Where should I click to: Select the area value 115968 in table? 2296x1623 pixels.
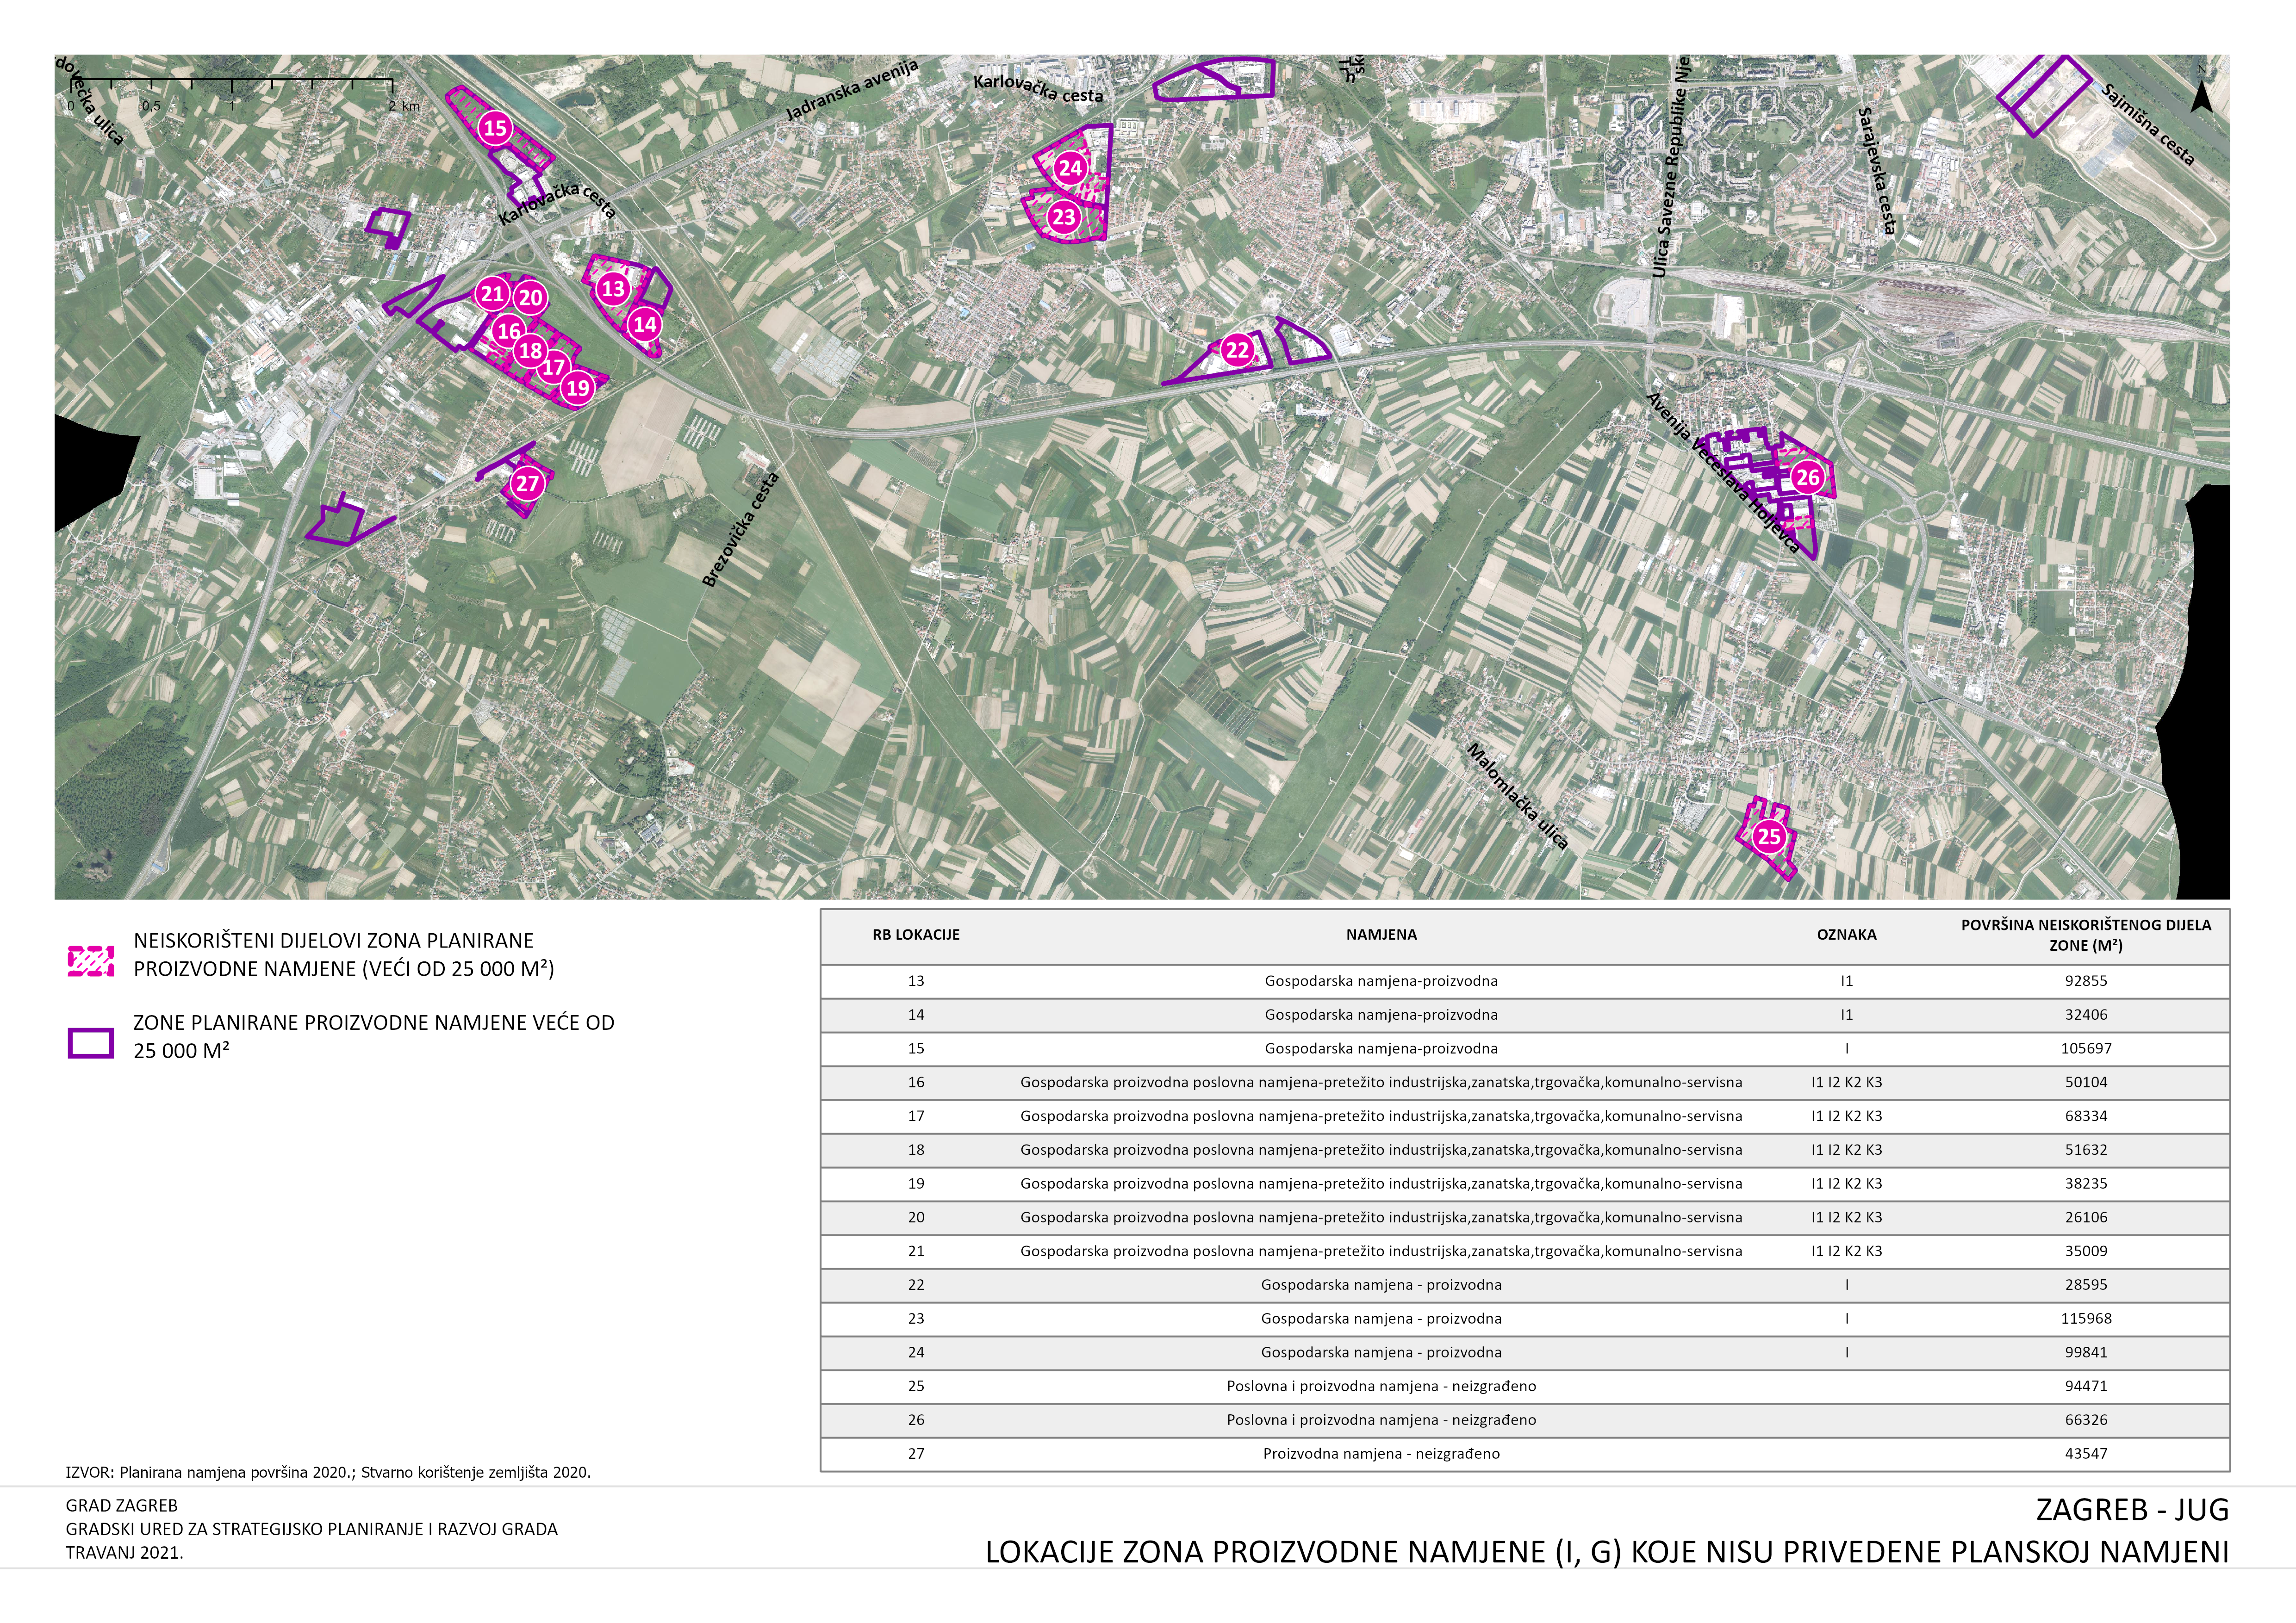[x=2085, y=1319]
